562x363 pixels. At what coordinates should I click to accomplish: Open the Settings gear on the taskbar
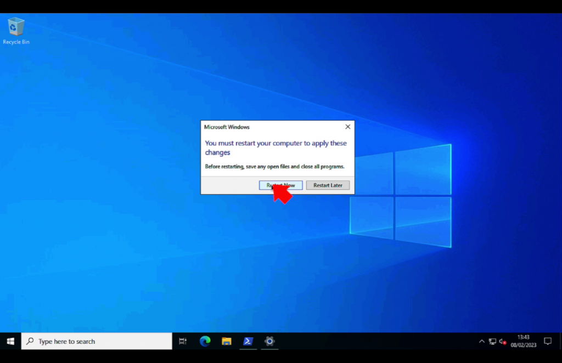click(269, 341)
